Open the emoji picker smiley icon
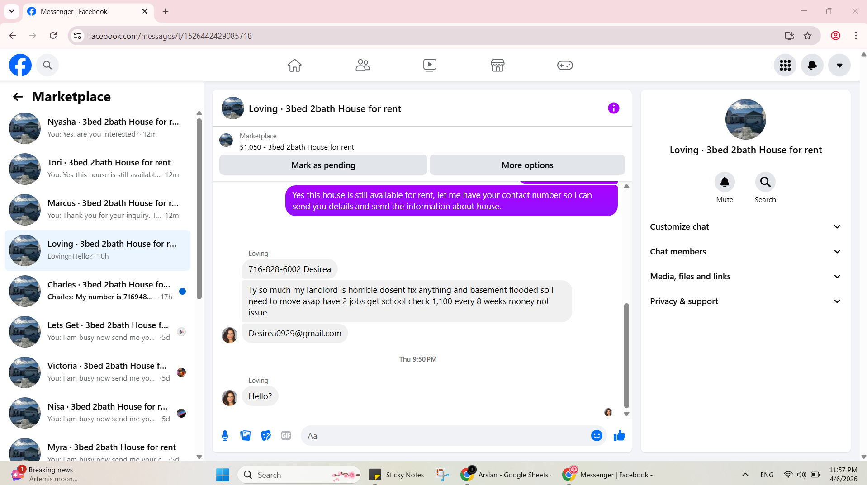The image size is (867, 485). pyautogui.click(x=597, y=435)
